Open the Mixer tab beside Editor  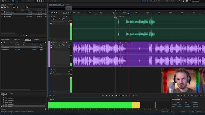tap(68, 4)
